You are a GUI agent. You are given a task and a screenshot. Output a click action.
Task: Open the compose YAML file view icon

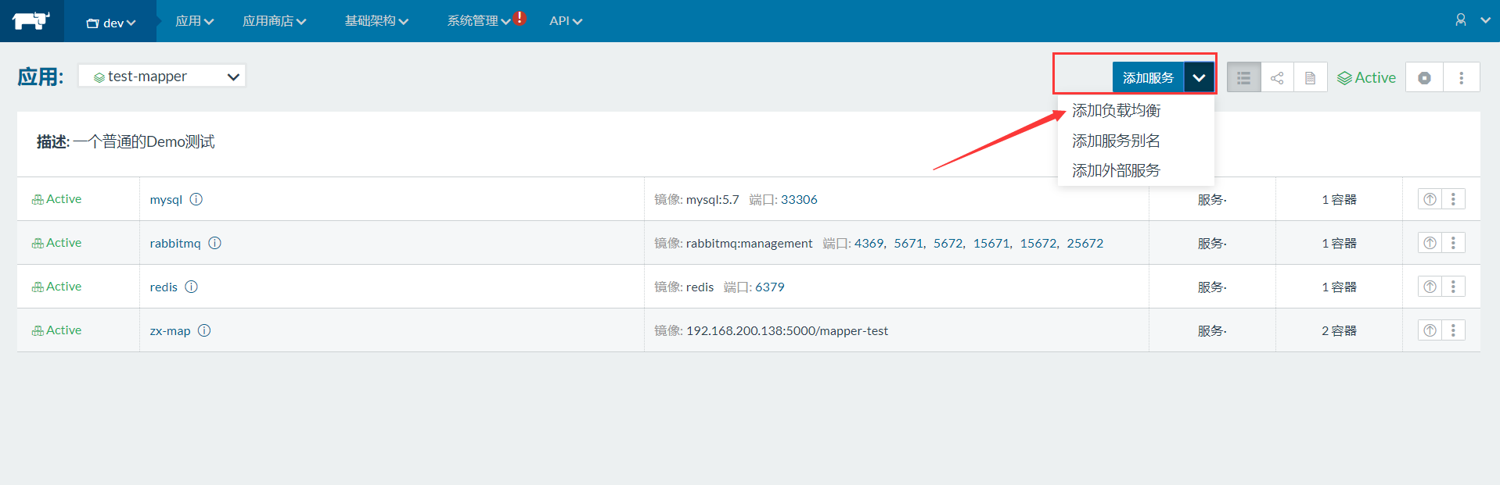tap(1310, 78)
